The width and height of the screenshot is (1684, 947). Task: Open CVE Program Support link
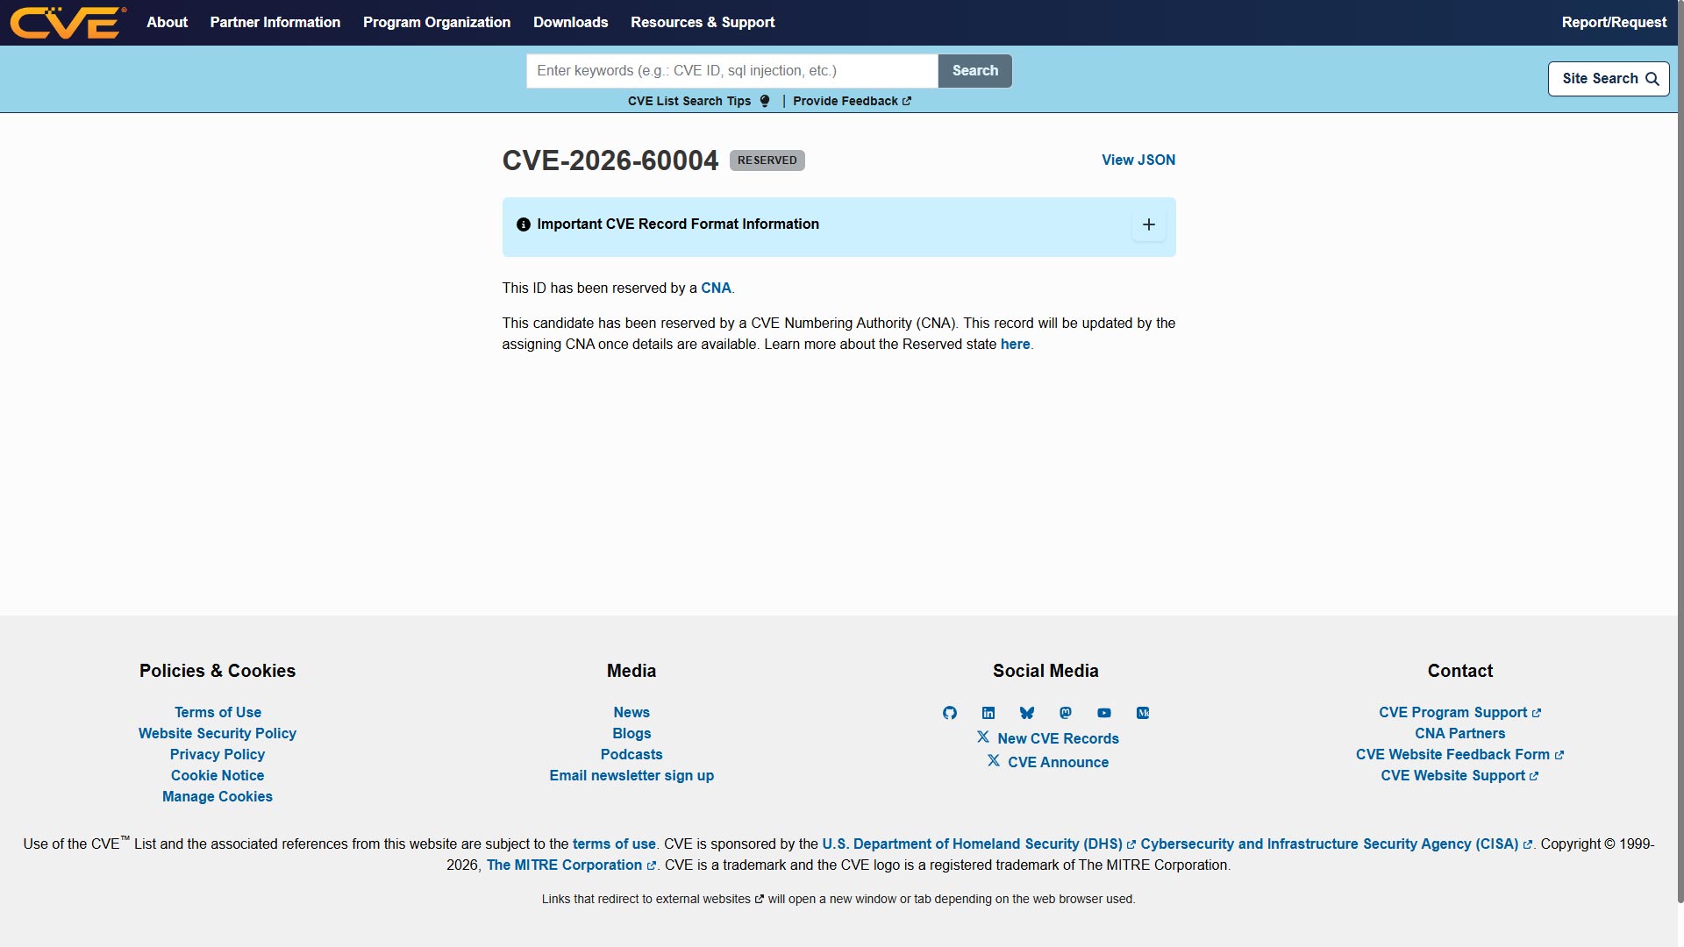[1459, 712]
